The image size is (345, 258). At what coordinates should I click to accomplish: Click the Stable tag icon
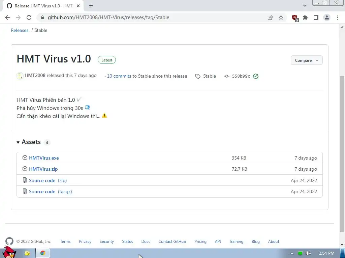(198, 76)
